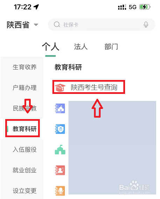Viewport: 160px width, 199px height.
Task: Select 入伍服役 sidebar category
Action: 24,150
